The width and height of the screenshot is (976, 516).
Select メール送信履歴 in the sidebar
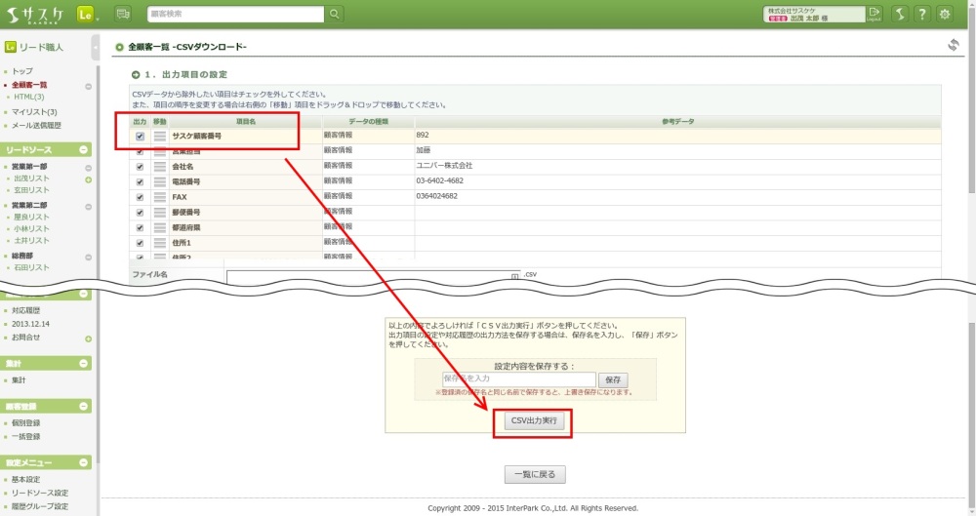[x=36, y=126]
